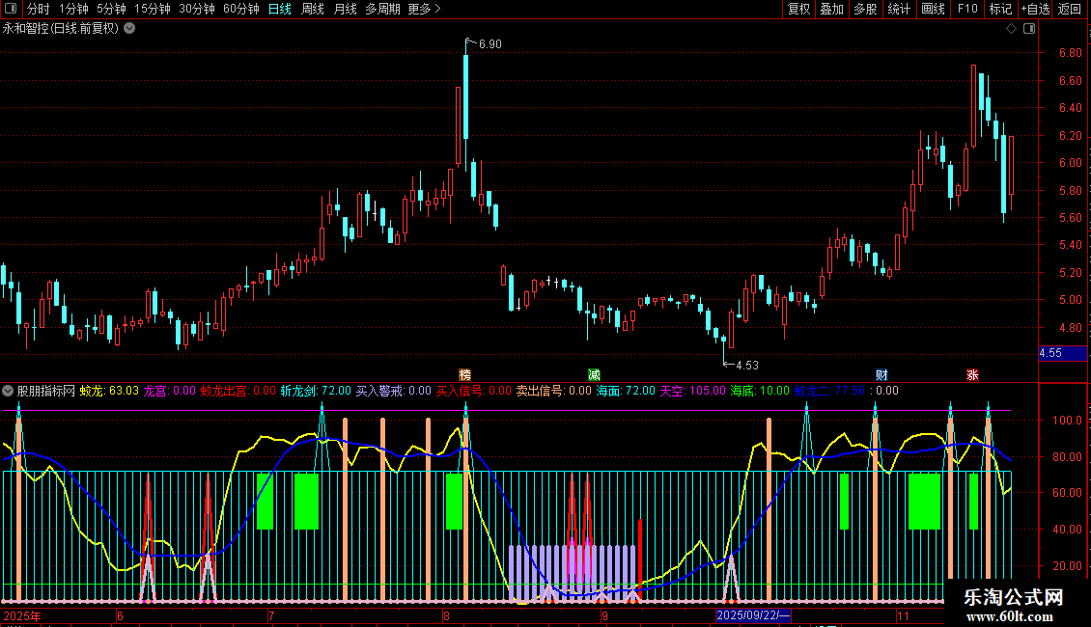The image size is (1091, 627).
Task: Click the 买入警戒: 0.00 label
Action: tap(393, 391)
